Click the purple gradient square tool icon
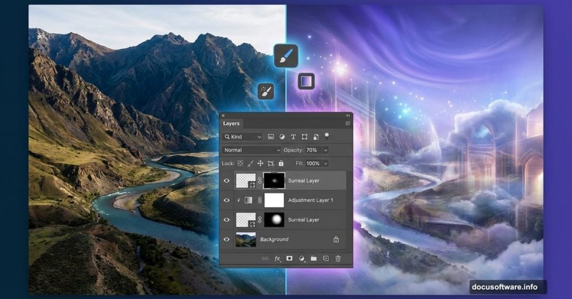 point(307,81)
